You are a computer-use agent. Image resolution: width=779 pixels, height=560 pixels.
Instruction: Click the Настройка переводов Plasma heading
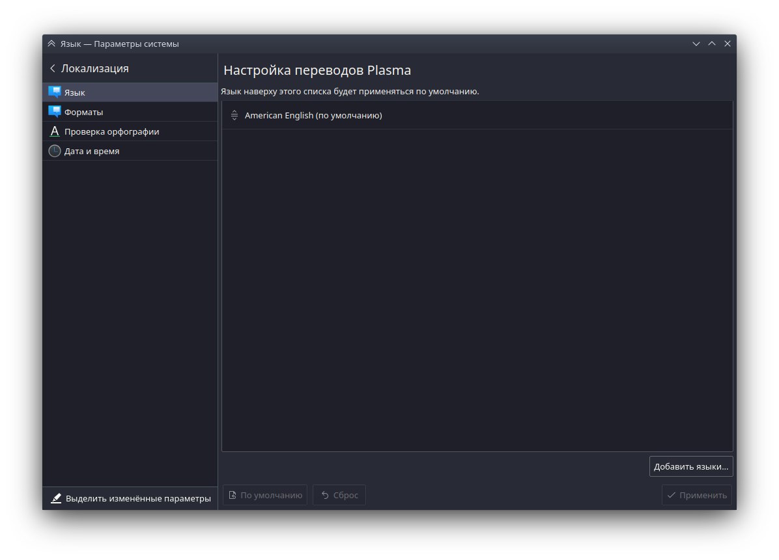(x=317, y=70)
